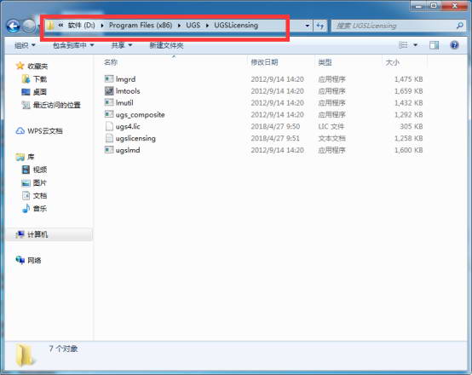
Task: Click the search magnifier icon
Action: pyautogui.click(x=460, y=26)
